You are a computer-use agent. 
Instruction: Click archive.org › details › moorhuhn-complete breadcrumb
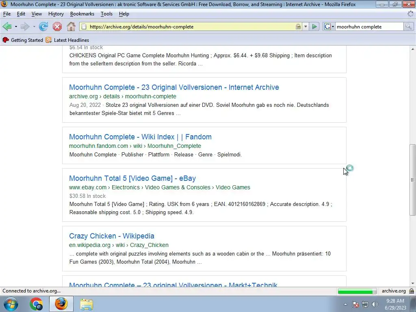123,96
